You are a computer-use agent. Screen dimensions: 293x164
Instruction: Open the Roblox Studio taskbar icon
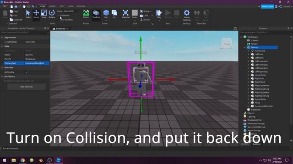59,160
